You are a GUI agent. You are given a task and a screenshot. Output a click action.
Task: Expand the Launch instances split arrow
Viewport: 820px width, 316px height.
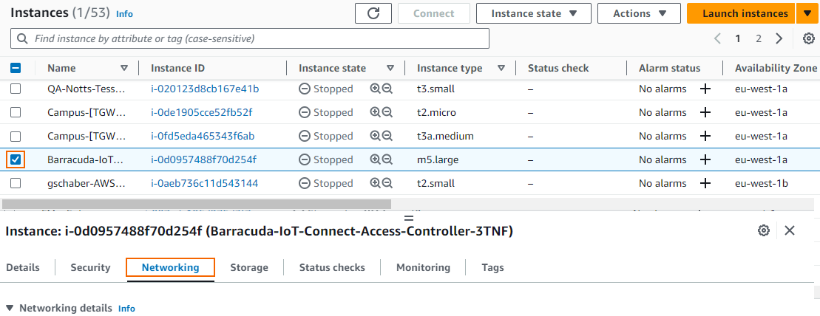pyautogui.click(x=806, y=13)
